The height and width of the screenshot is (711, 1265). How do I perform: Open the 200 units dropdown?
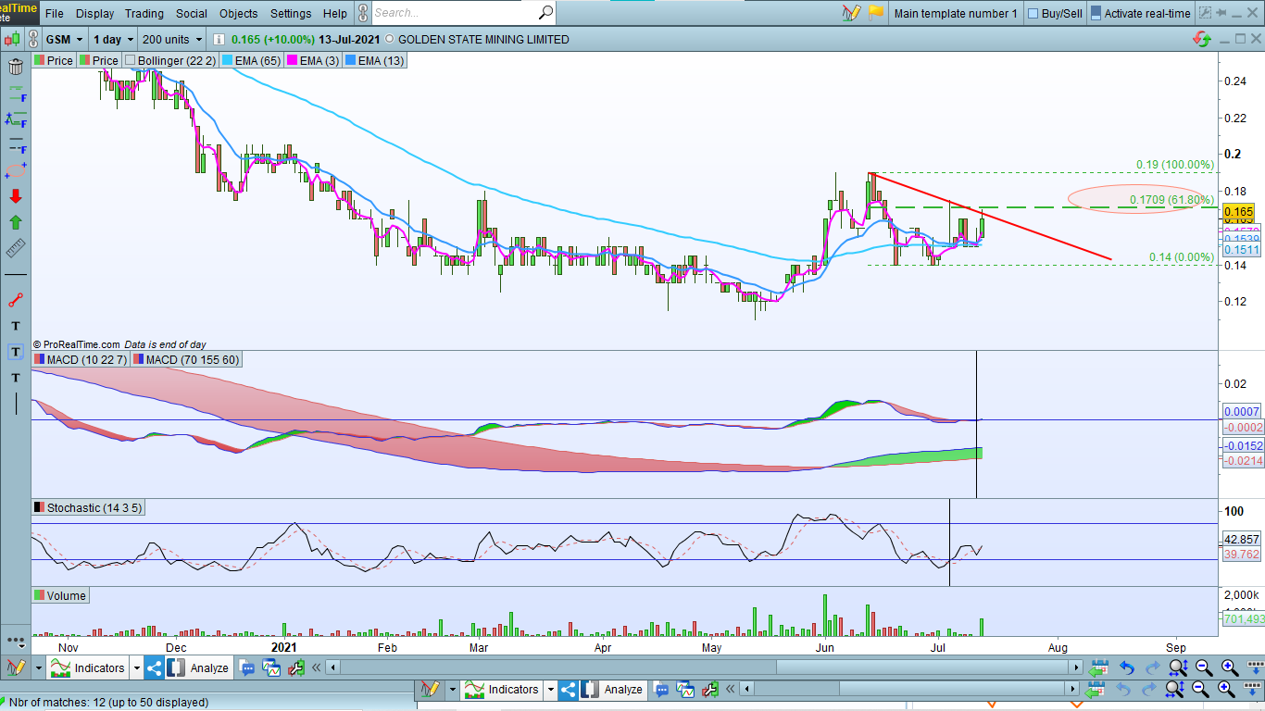click(172, 40)
